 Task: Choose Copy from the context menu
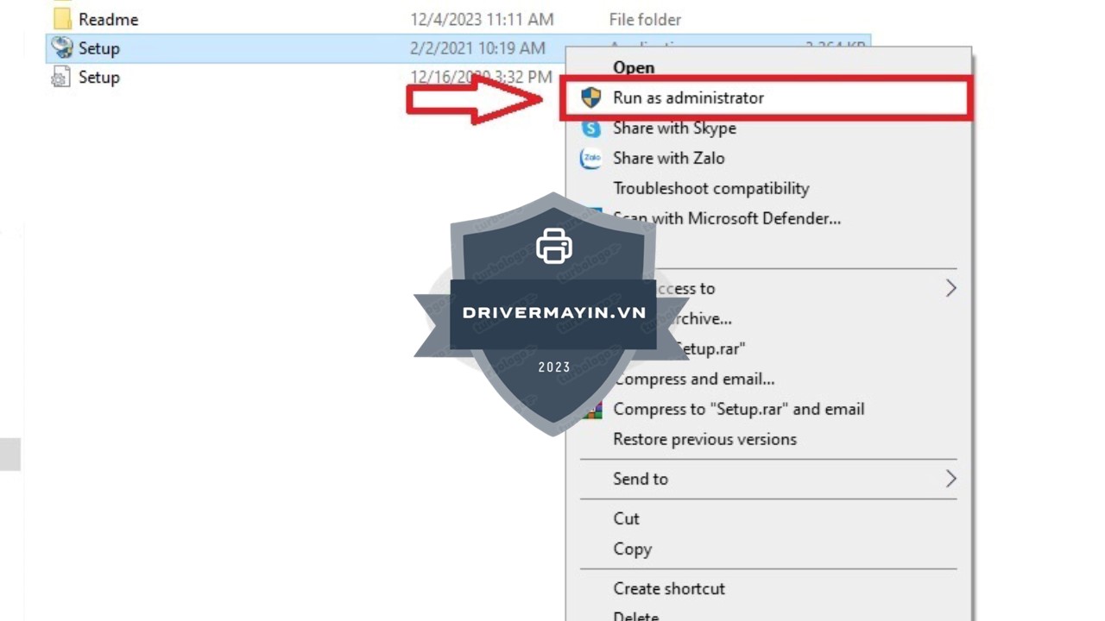632,549
